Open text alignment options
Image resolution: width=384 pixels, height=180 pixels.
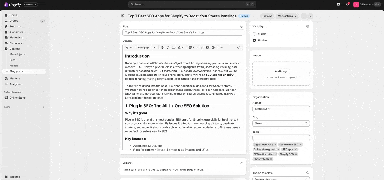click(x=192, y=47)
